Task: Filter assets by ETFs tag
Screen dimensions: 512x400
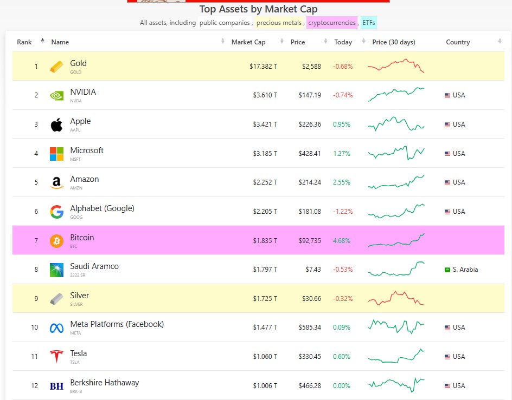Action: click(369, 23)
